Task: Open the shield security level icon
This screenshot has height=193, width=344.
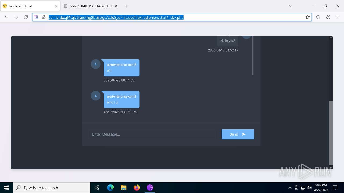Action: 318,17
